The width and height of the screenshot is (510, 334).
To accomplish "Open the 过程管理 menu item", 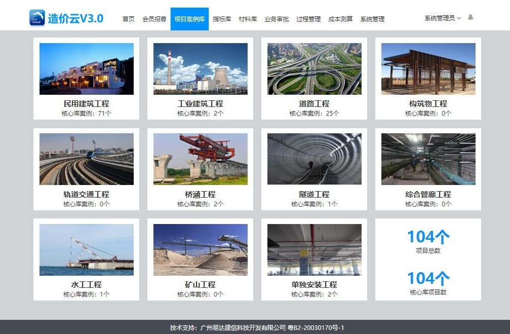I will coord(308,19).
